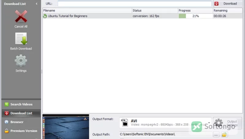Click the converting status icon for Ubuntu Tutorial

(x=45, y=16)
